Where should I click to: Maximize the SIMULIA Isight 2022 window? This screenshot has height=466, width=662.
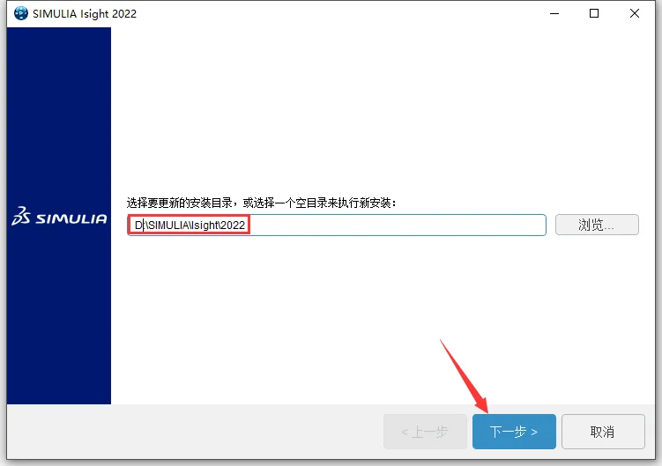click(594, 13)
